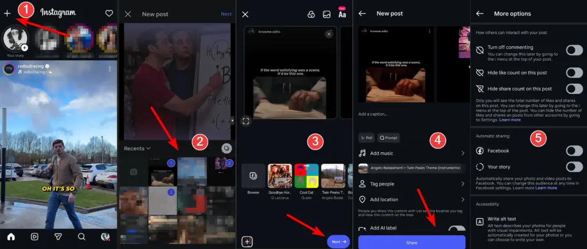Open the Add music chevron arrow
This screenshot has height=249, width=587.
pos(463,153)
